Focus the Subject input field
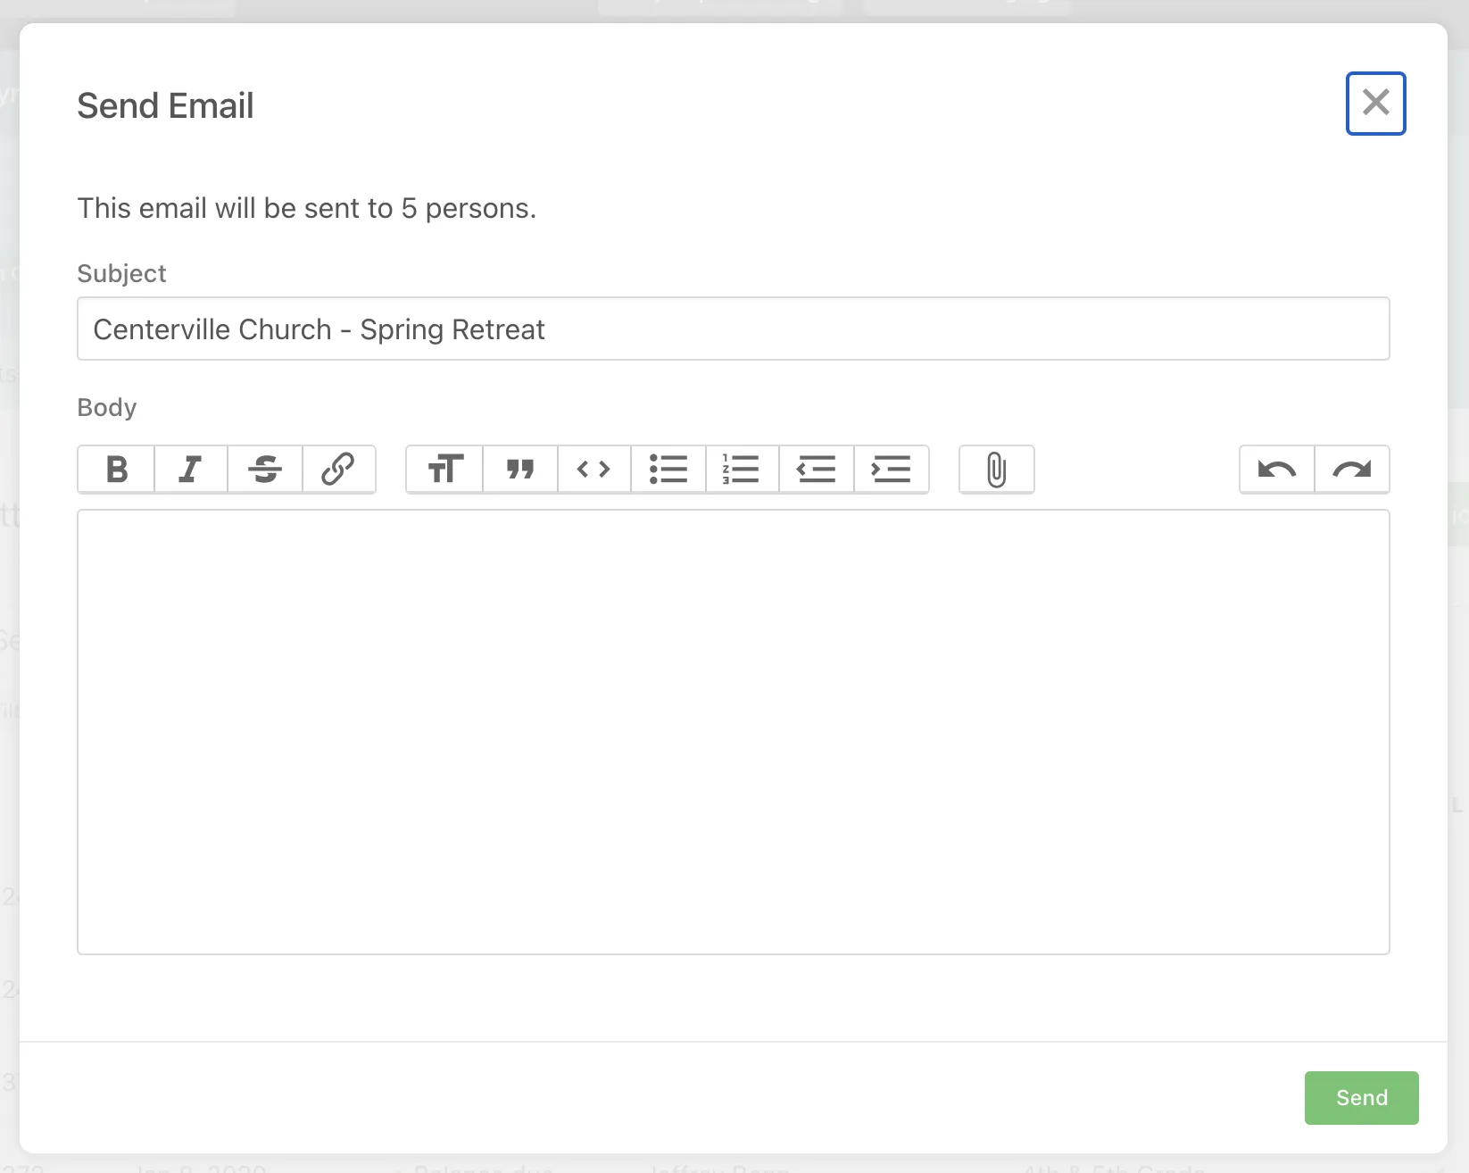1469x1173 pixels. (733, 329)
